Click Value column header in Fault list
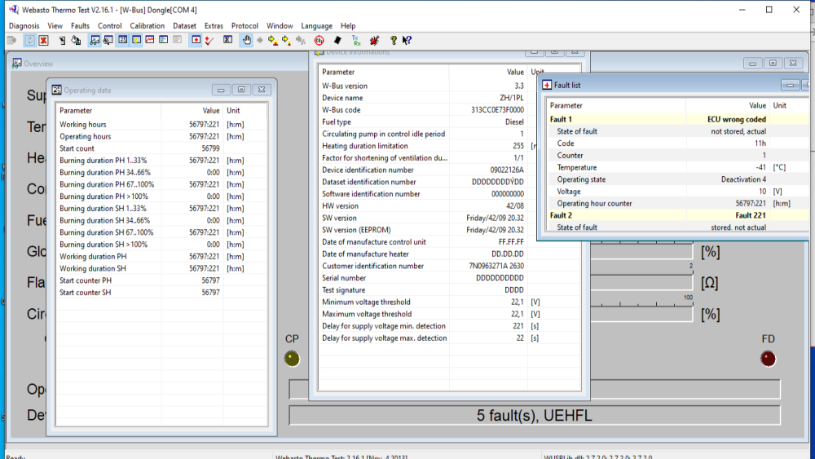This screenshot has width=815, height=459. tap(728, 105)
